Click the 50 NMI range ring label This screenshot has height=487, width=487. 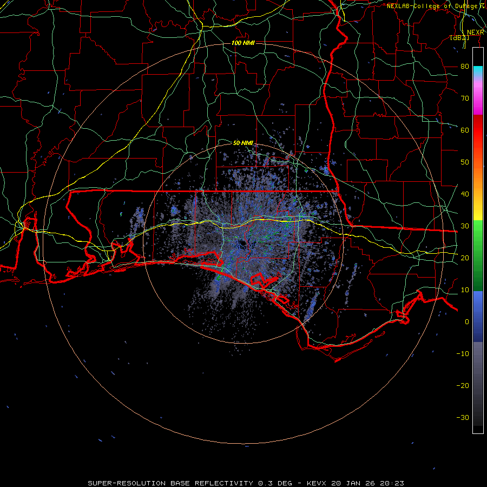point(243,143)
